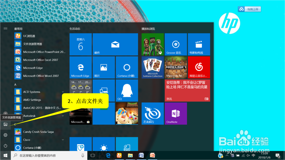Open the 资讯 news tile
Viewport: 285px width, 160px height.
click(x=188, y=90)
